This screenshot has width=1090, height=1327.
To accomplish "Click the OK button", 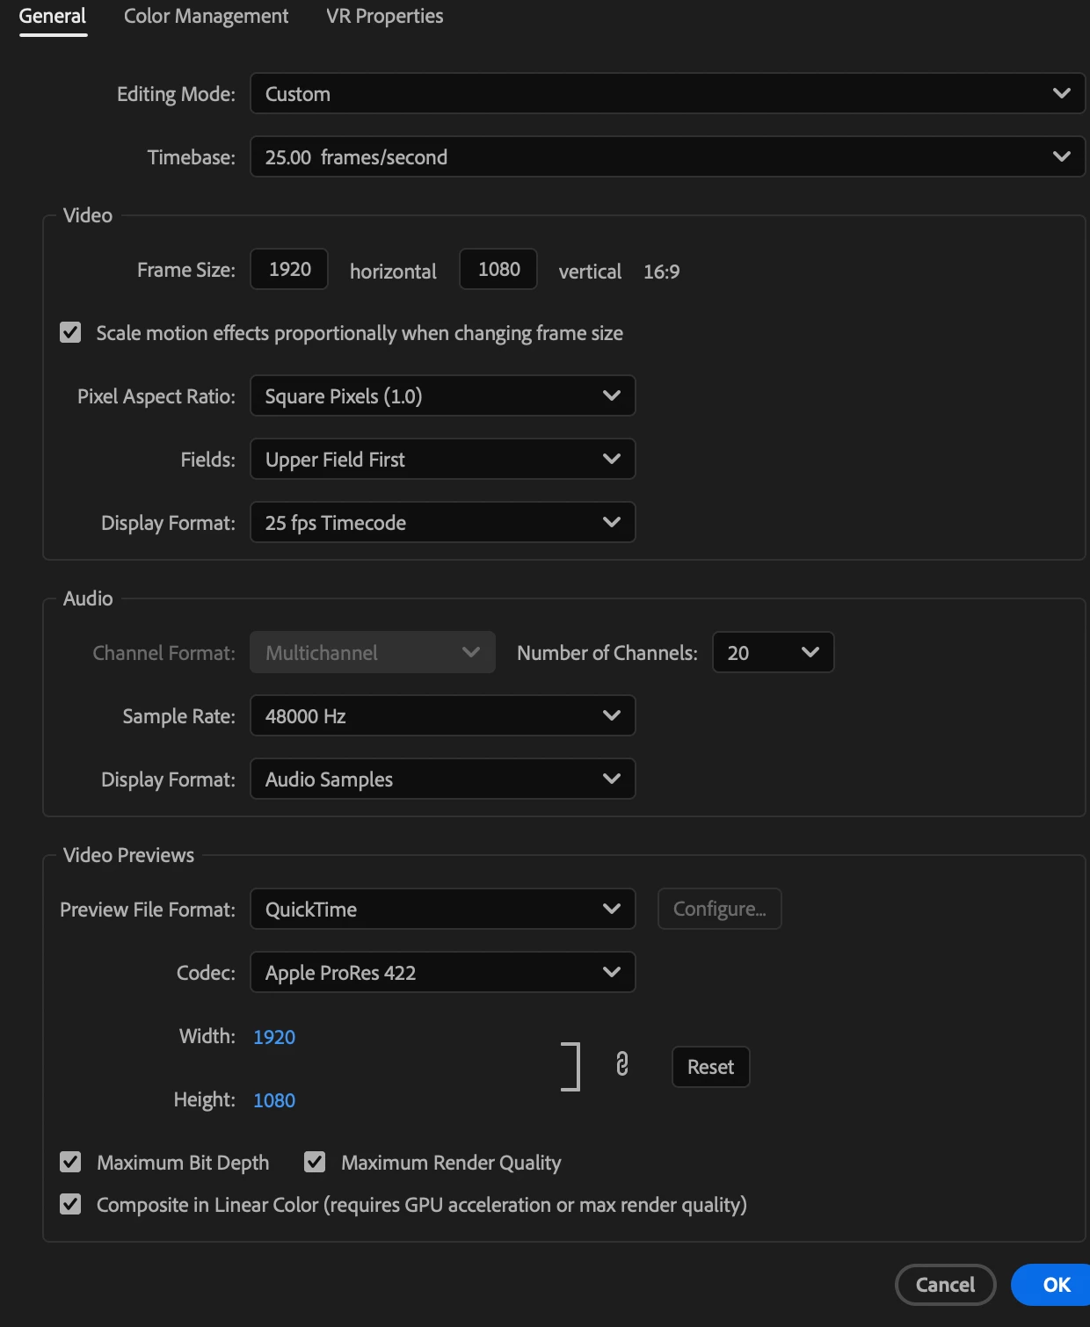I will coord(1056,1285).
